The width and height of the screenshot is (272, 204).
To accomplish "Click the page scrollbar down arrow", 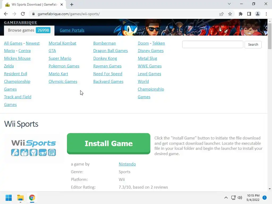I will click(x=270, y=189).
